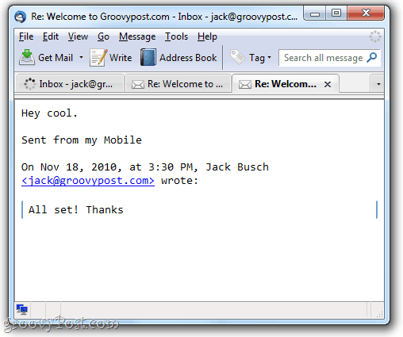Image resolution: width=403 pixels, height=337 pixels.
Task: Open the Help menu
Action: [207, 36]
